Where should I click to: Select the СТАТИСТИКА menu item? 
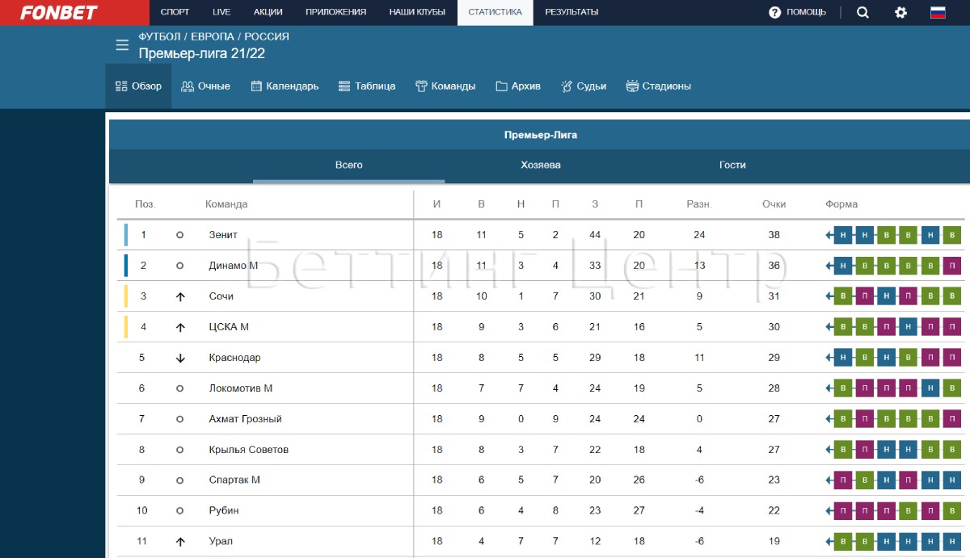tap(495, 12)
